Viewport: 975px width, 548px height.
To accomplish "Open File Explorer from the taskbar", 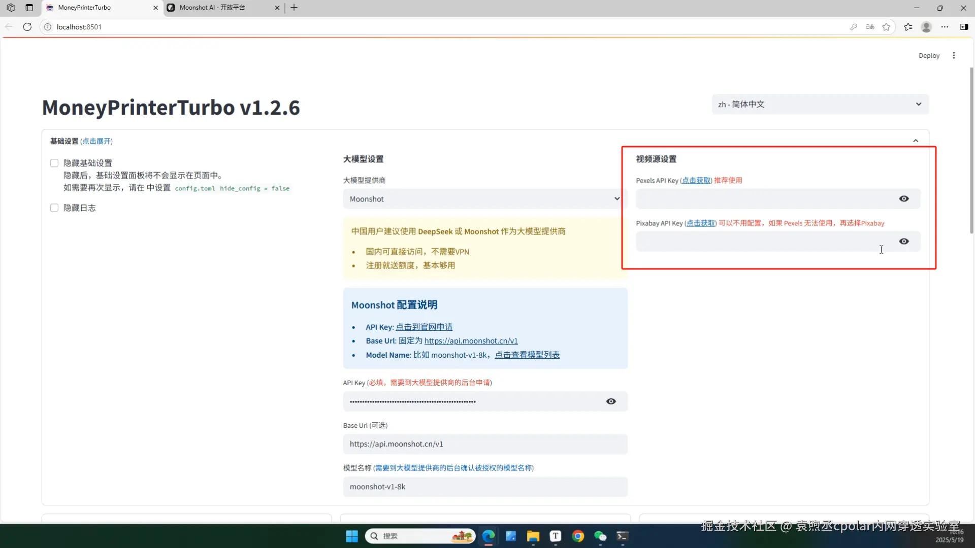I will pos(533,536).
